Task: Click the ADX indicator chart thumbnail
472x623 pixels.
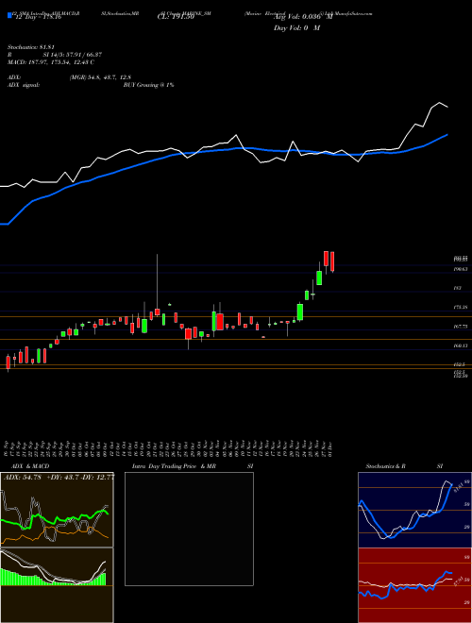Action: 57,510
